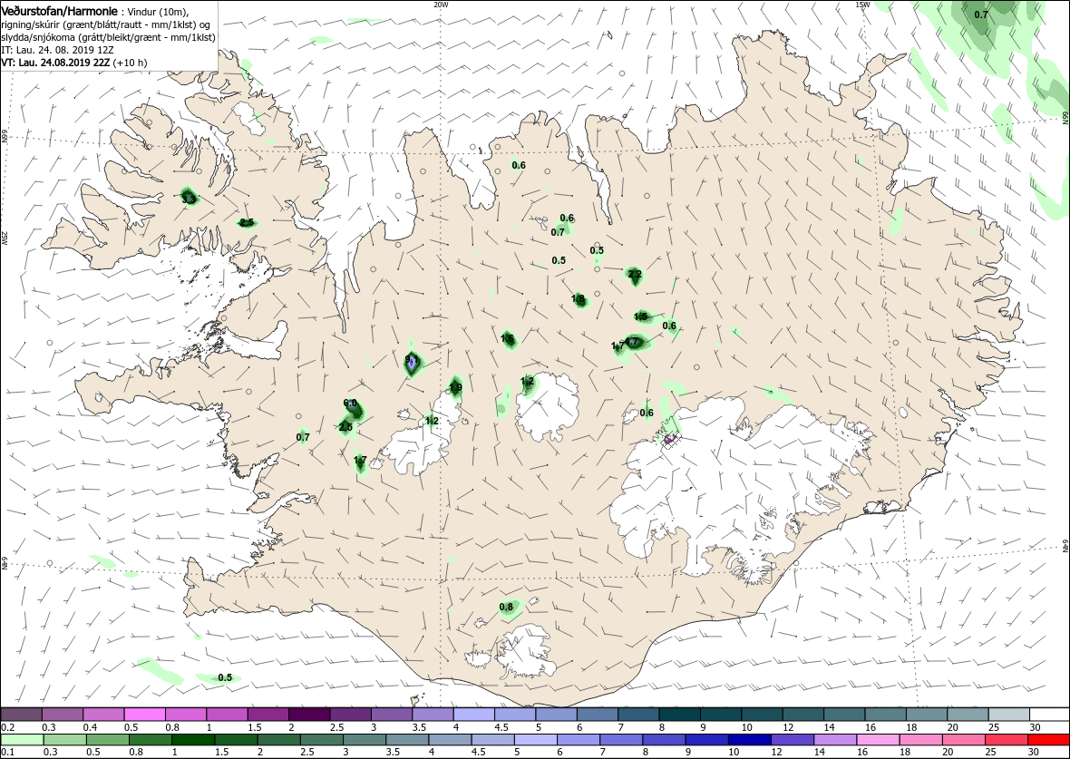Viewport: 1070px width, 759px height.
Task: Pick the dark navy swatch after 10 in rain legend
Action: tap(750, 740)
